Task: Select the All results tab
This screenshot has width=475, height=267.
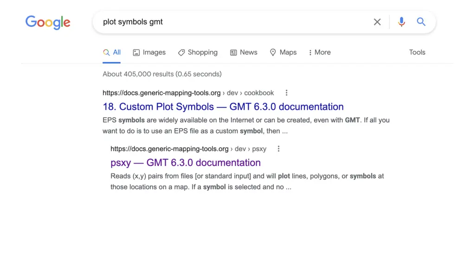Action: [112, 52]
